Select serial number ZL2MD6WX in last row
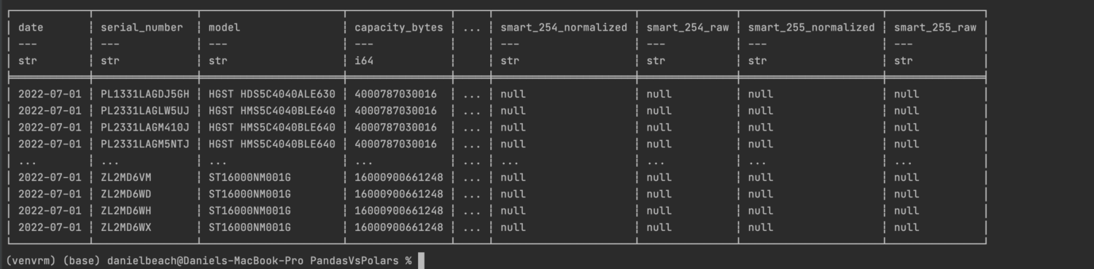Viewport: 1094px width, 269px height. click(126, 227)
